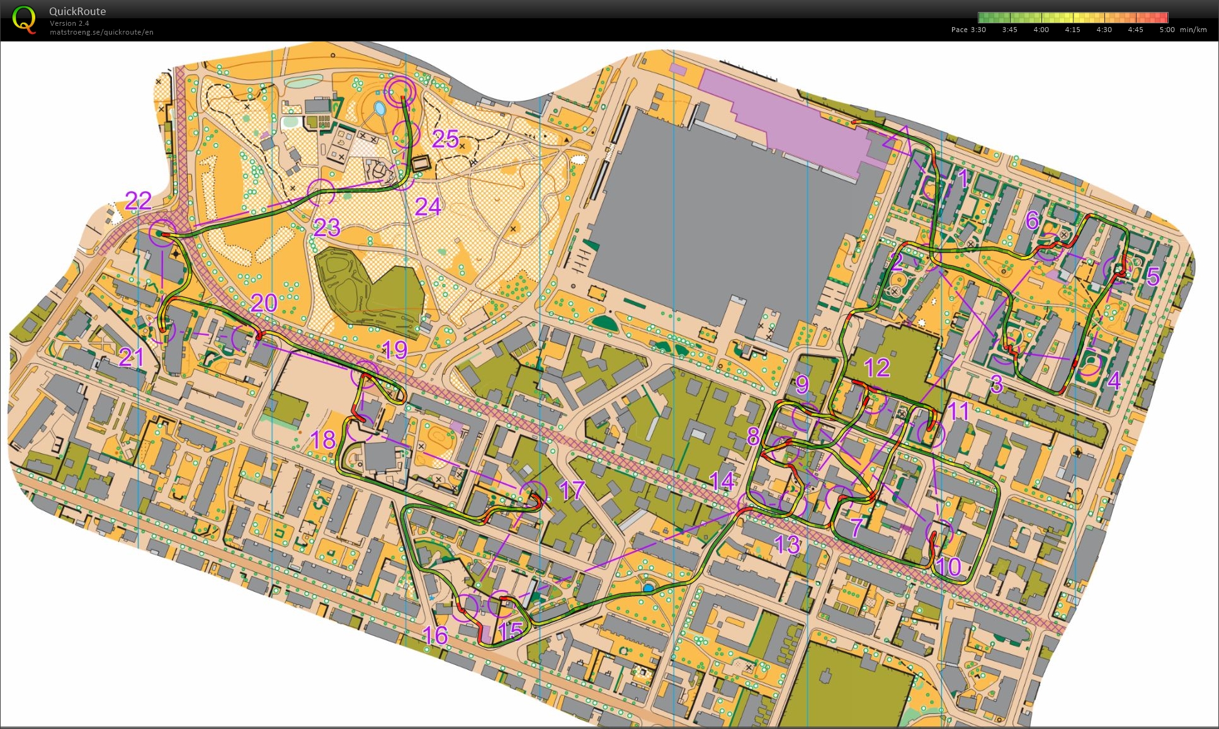
Task: Click control number 13 label
Action: click(786, 545)
